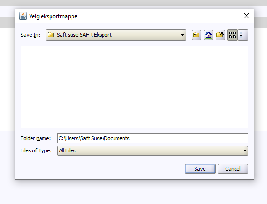Click the Velg eksportmappe title text
The width and height of the screenshot is (267, 204).
[53, 16]
